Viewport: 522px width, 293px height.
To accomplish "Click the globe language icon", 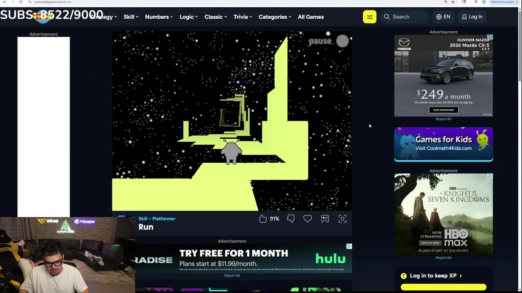I will click(x=439, y=17).
